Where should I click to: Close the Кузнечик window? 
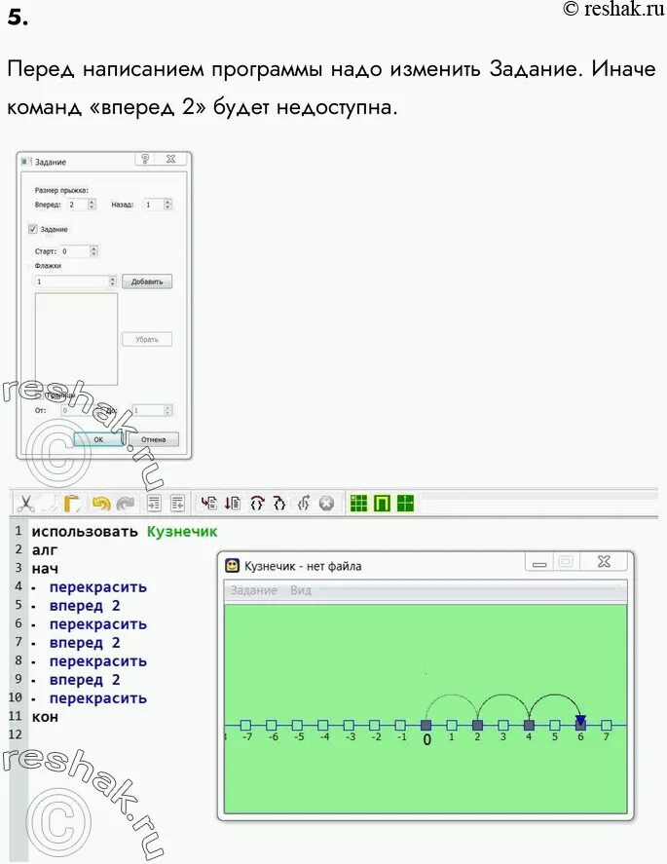coord(605,561)
